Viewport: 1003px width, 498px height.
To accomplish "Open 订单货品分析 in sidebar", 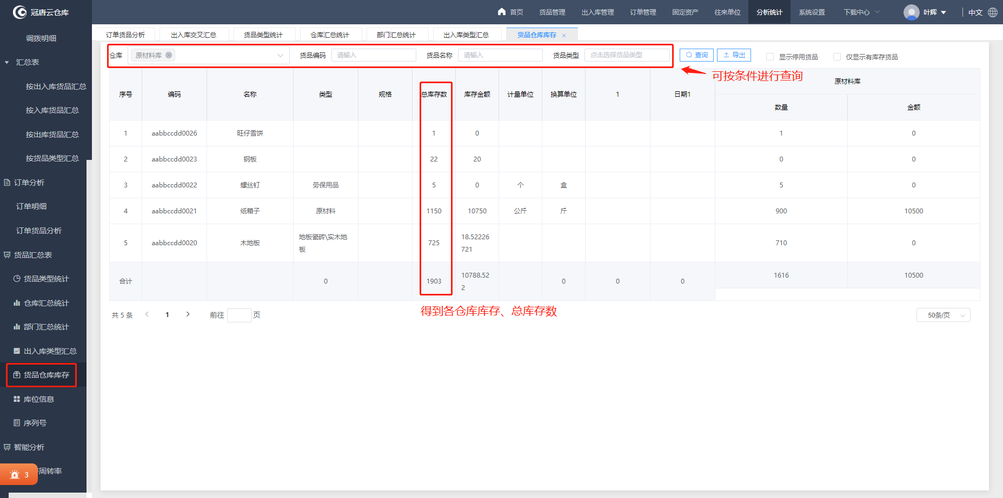I will coord(39,231).
